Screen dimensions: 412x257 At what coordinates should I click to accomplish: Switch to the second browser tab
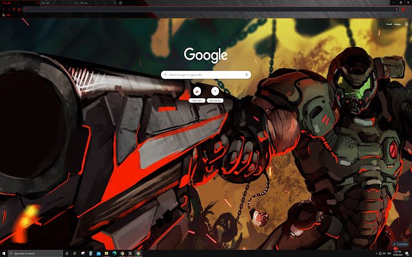coord(58,3)
